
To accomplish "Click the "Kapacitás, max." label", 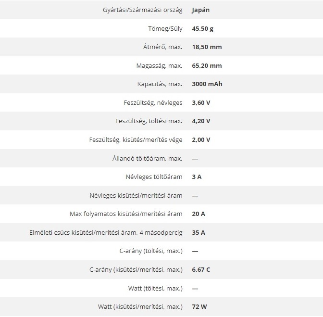I will click(x=160, y=84).
